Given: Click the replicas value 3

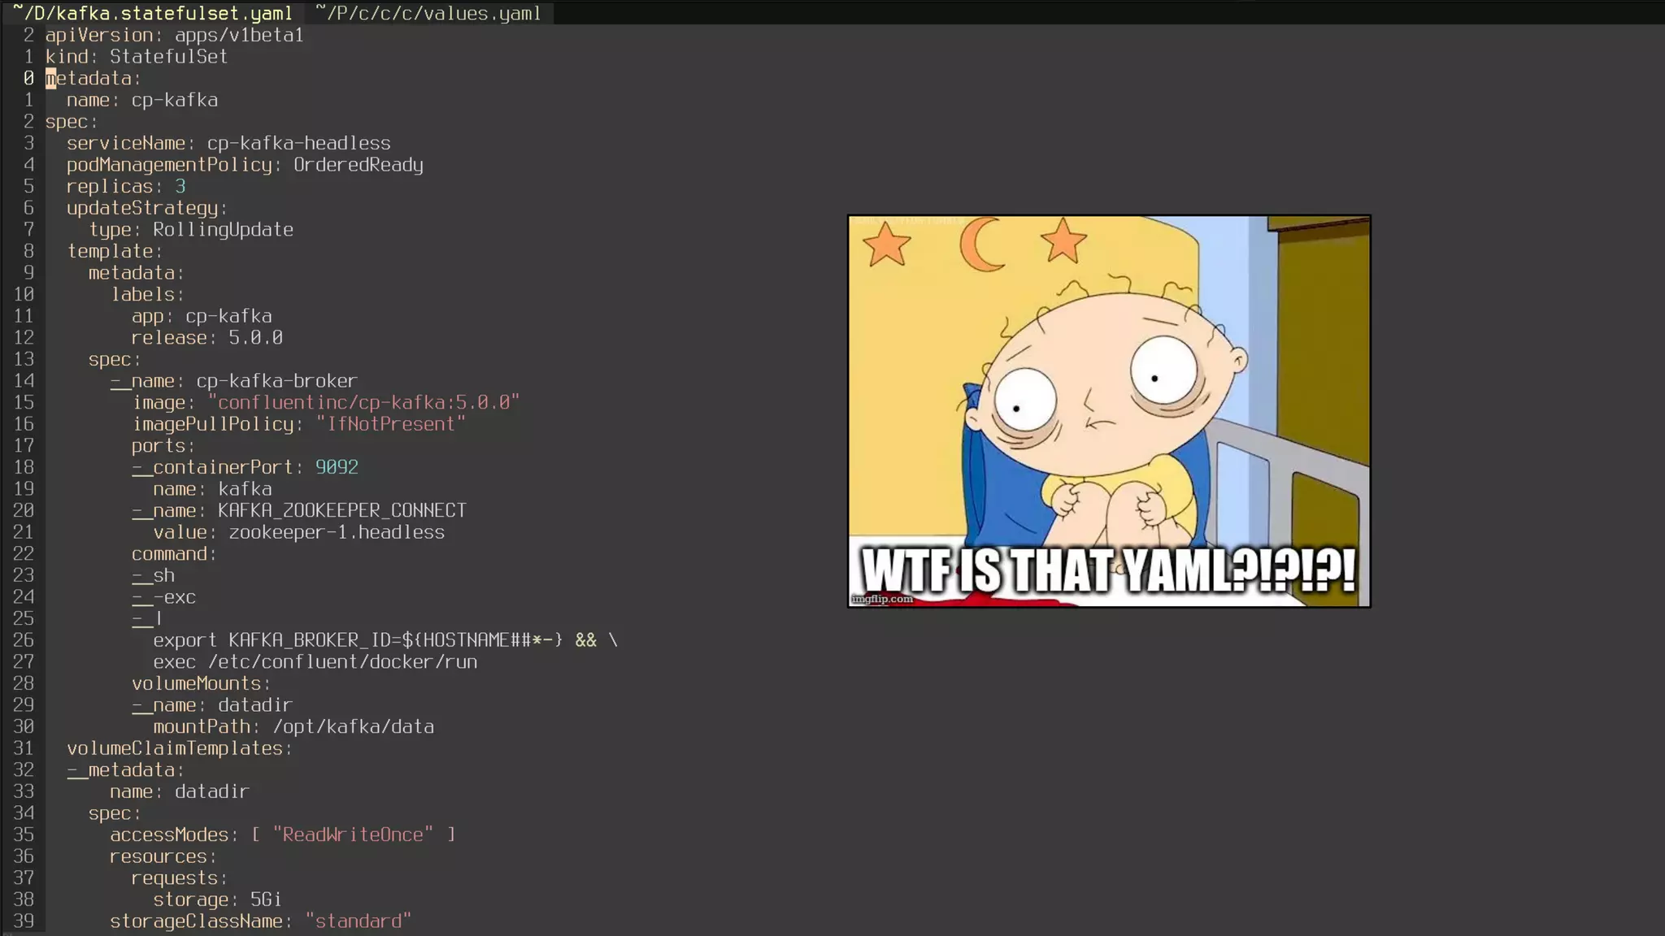Looking at the screenshot, I should 180,187.
